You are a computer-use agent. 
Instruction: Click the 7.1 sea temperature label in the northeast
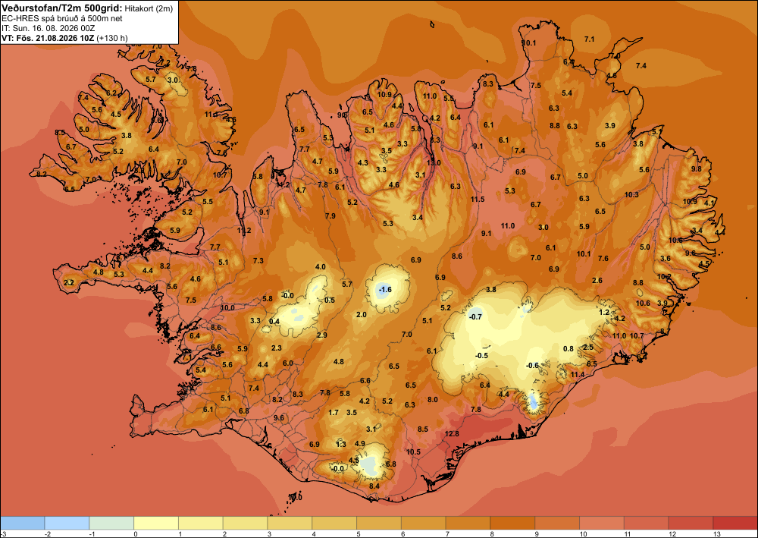589,39
